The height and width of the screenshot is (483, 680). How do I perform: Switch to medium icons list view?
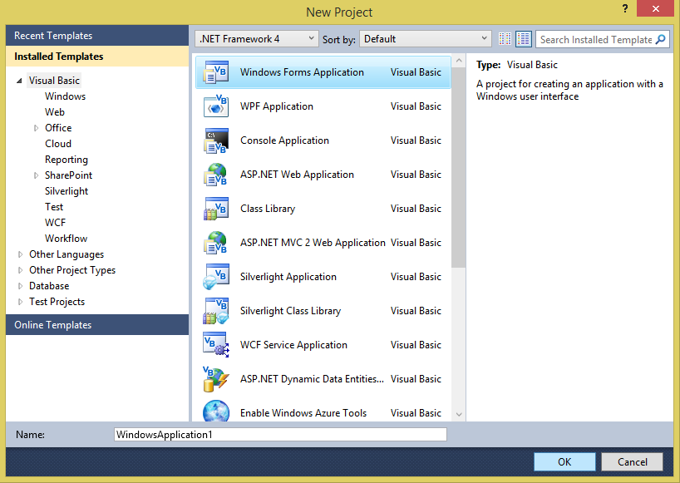[x=524, y=39]
